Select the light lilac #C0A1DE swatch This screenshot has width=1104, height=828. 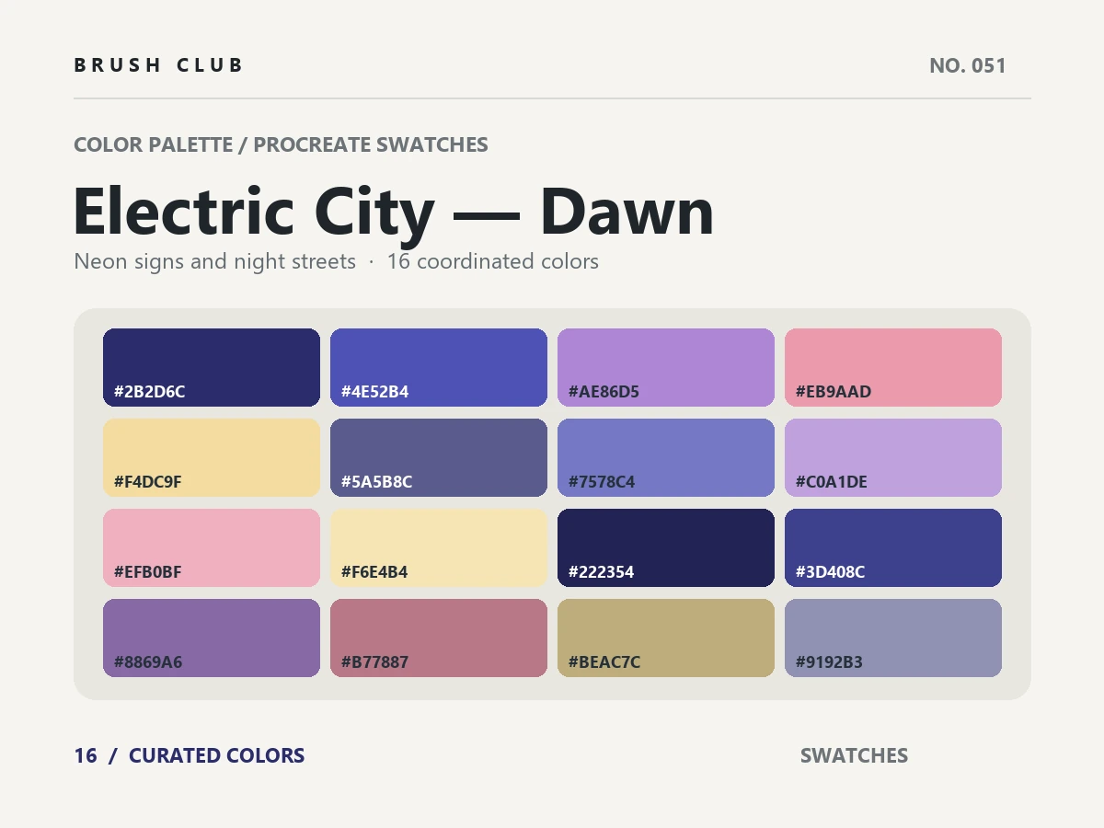tap(893, 458)
